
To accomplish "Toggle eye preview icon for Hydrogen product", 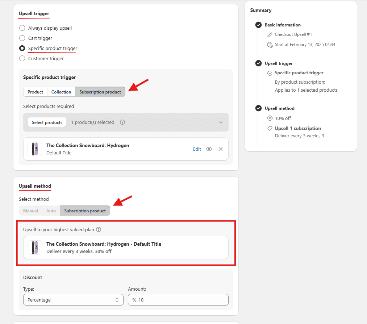I will tap(209, 149).
